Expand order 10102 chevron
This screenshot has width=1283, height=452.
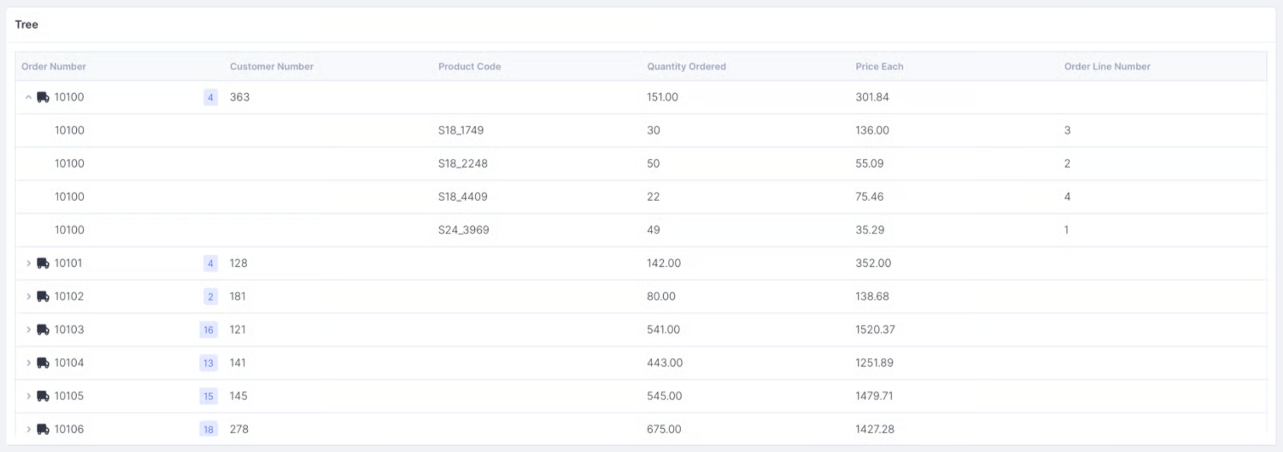click(29, 296)
